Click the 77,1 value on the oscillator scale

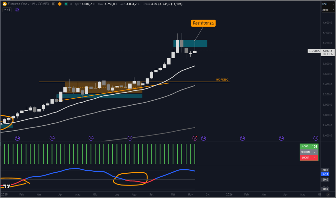325,175
